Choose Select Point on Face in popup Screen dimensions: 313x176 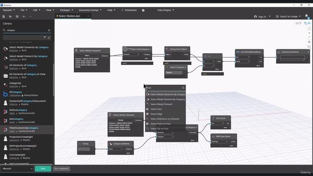pos(165,124)
